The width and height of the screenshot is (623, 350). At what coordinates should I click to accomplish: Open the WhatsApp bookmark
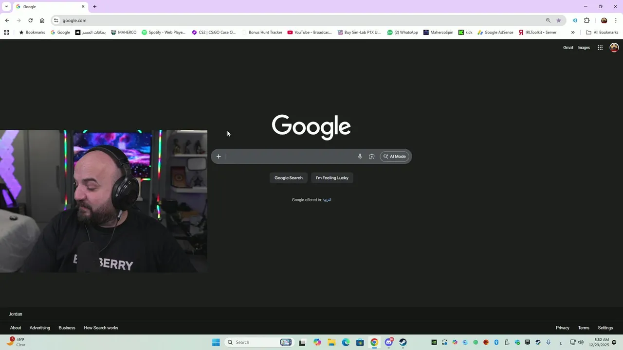tap(403, 33)
